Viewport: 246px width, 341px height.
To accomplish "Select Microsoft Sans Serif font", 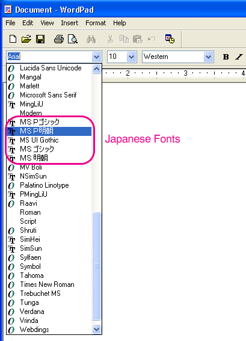I will click(49, 95).
